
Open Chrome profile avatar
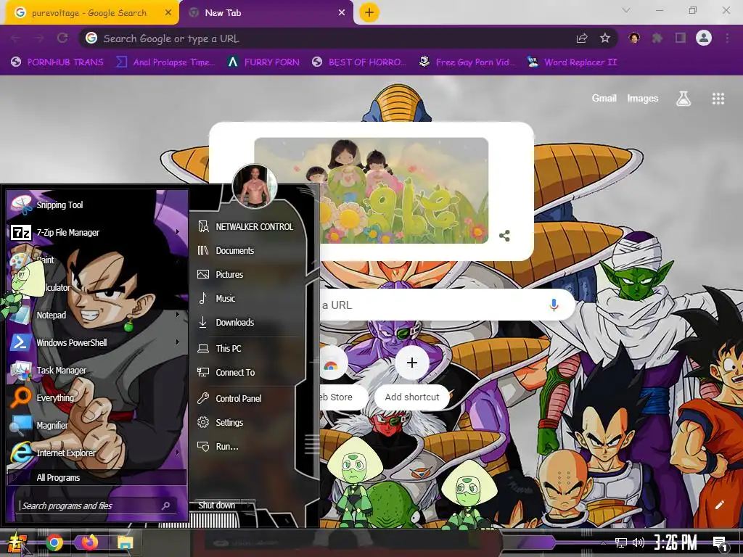point(704,38)
